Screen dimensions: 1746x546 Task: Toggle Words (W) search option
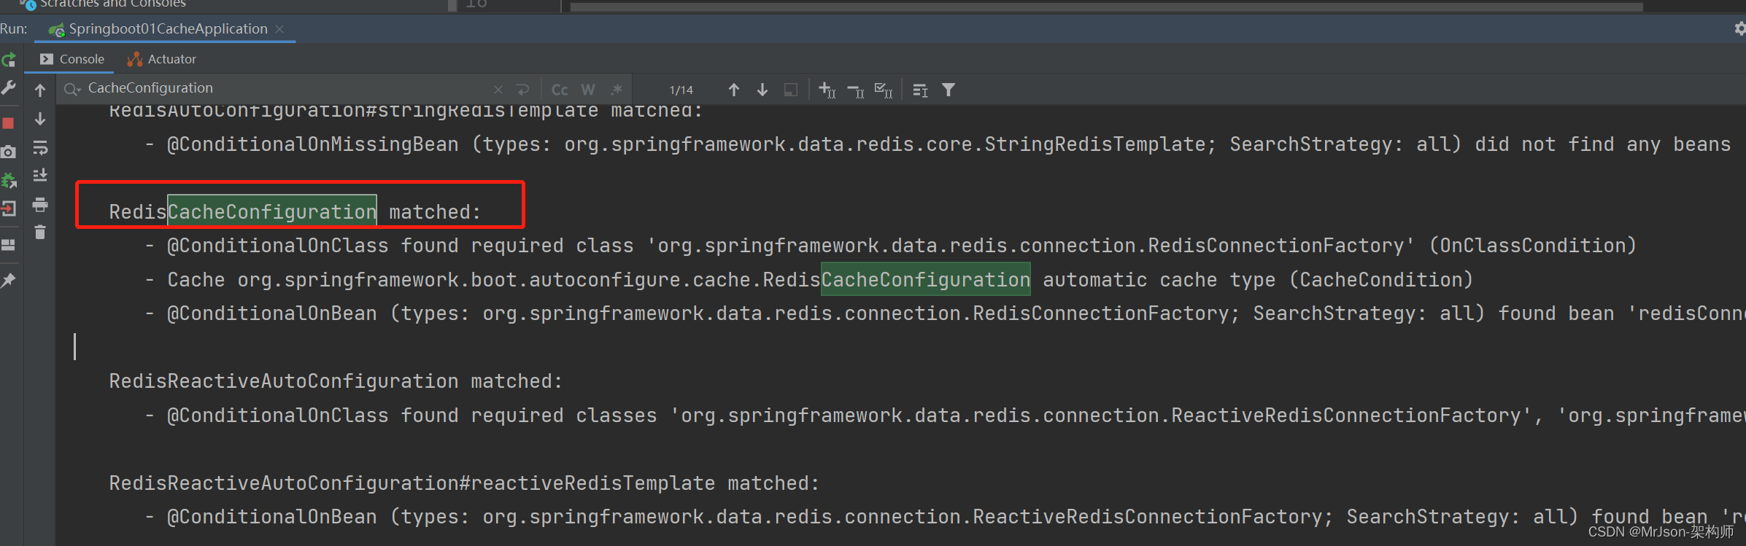588,90
